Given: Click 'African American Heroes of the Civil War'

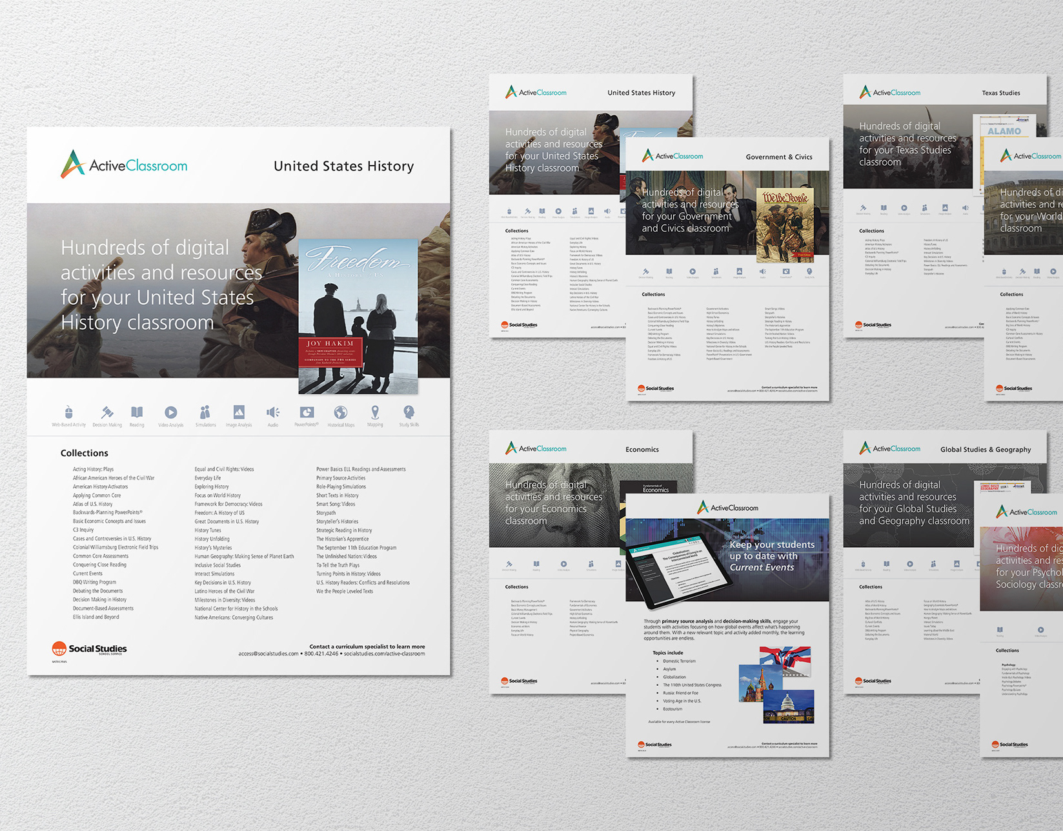Looking at the screenshot, I should pos(114,478).
